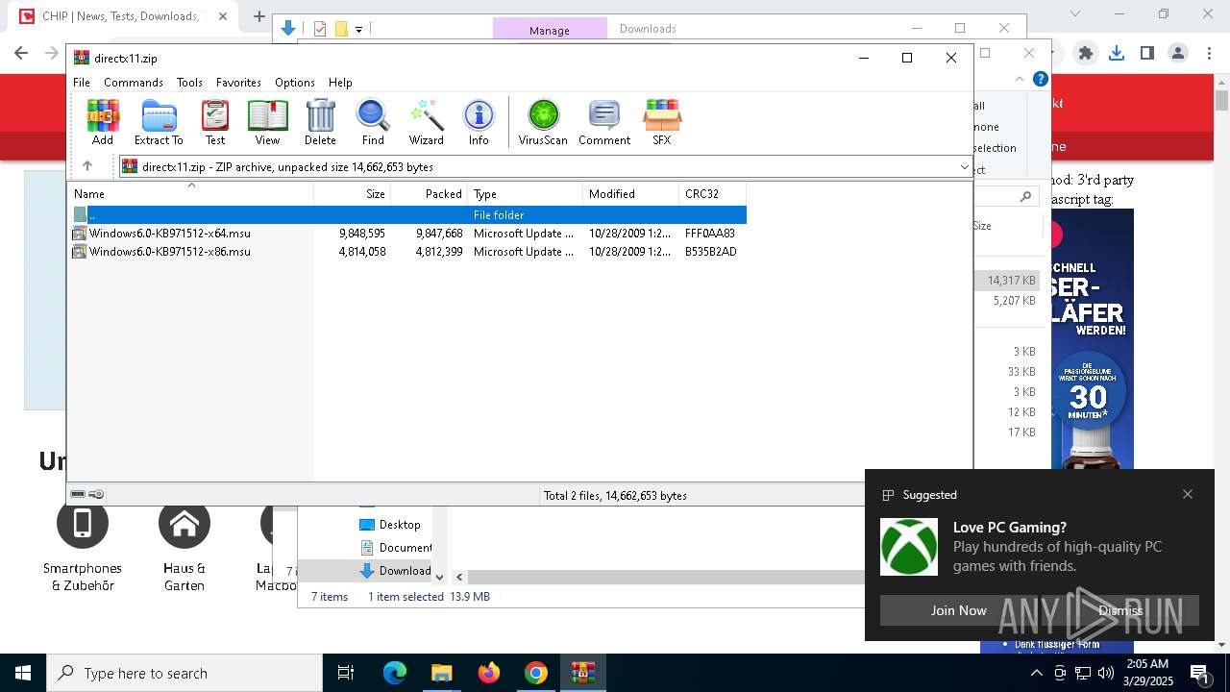This screenshot has width=1230, height=692.
Task: Open Chrome menu three dots
Action: point(1208,53)
